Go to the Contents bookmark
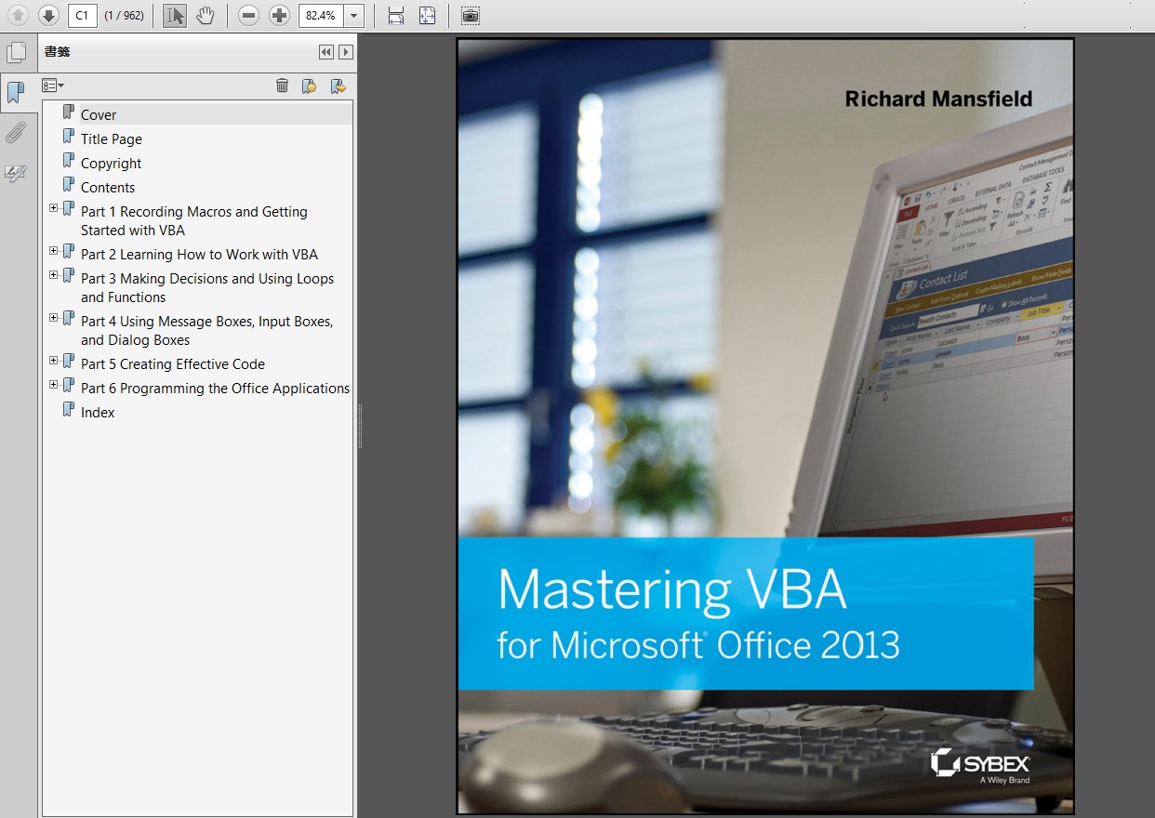1155x818 pixels. (x=108, y=188)
